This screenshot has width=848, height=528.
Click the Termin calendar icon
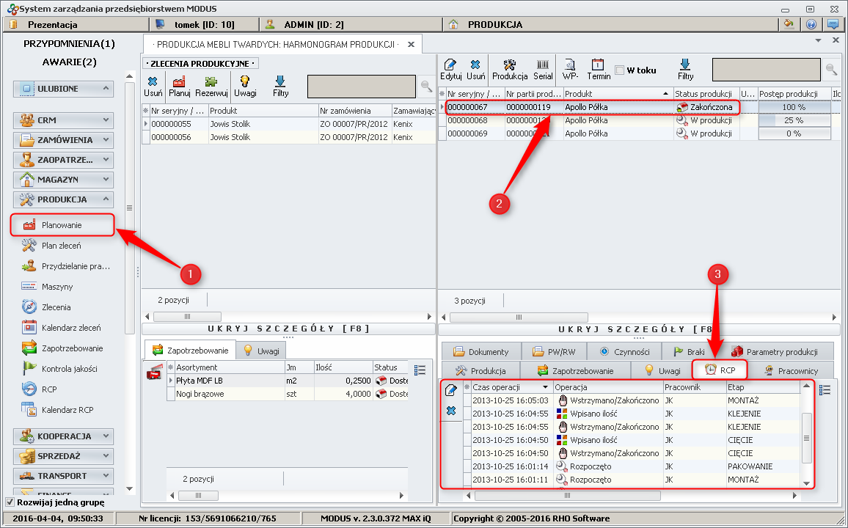pyautogui.click(x=598, y=70)
